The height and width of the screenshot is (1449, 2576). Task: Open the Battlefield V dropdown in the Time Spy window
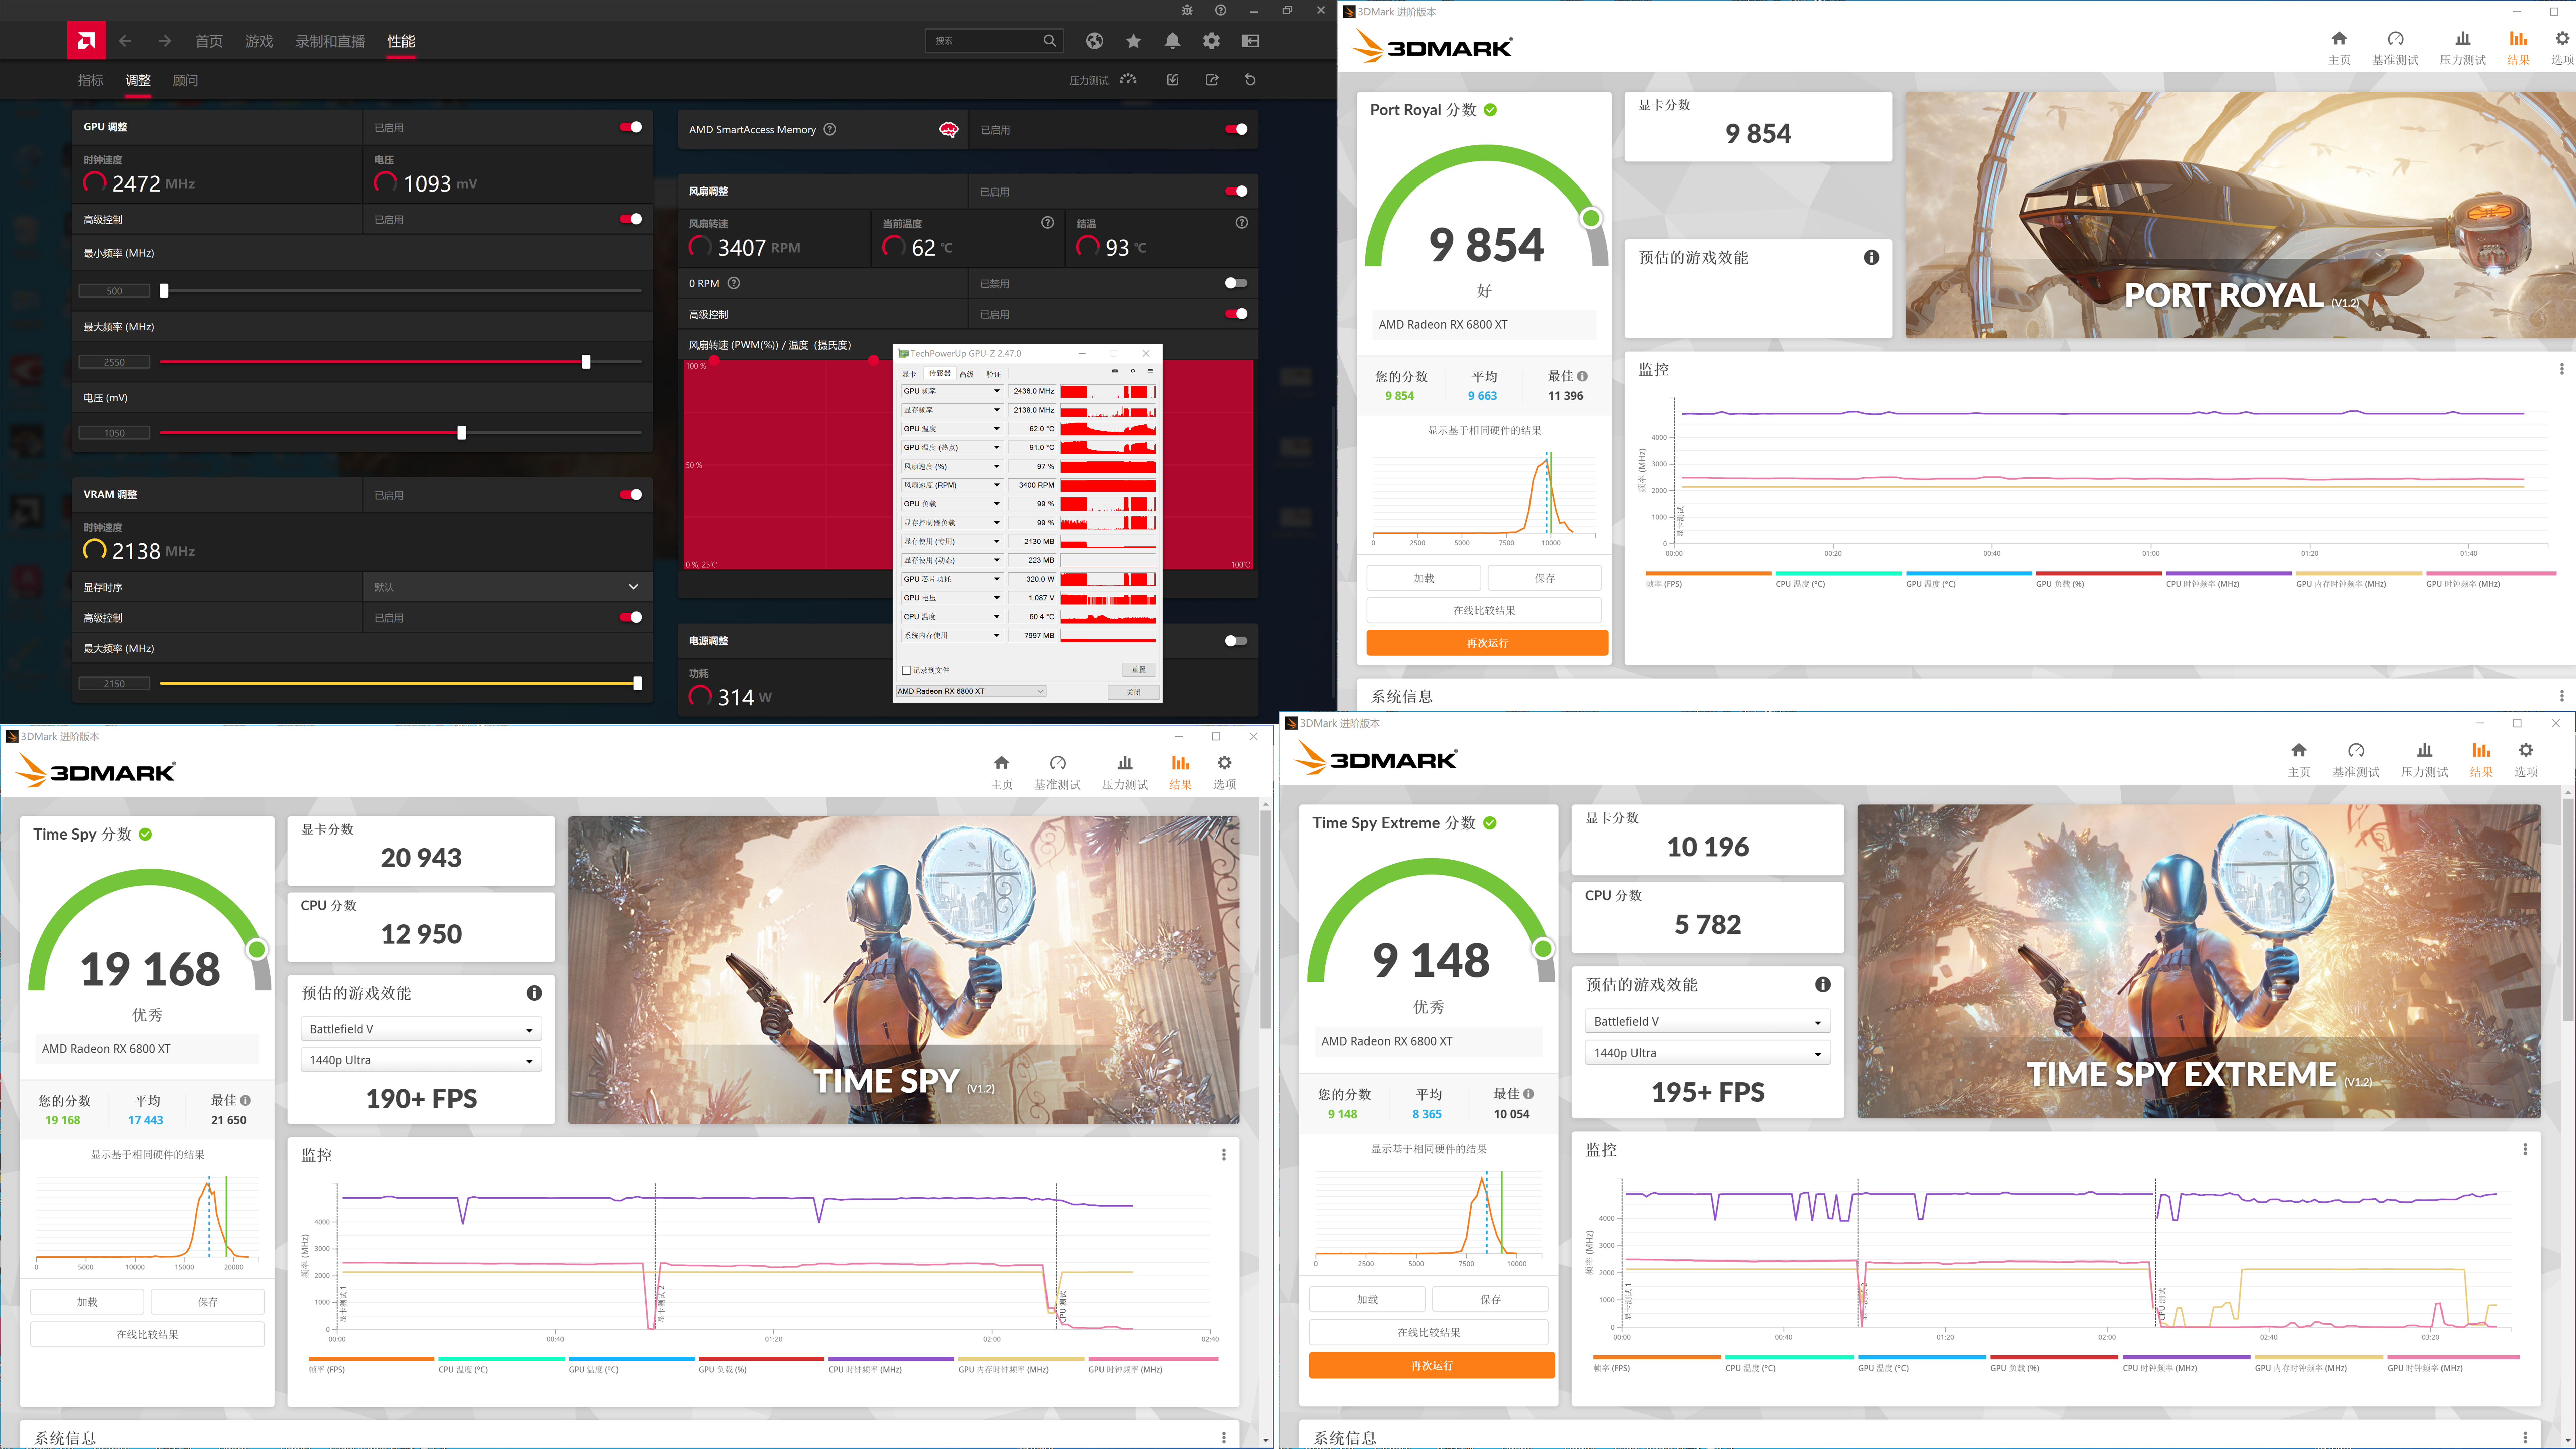point(421,1029)
